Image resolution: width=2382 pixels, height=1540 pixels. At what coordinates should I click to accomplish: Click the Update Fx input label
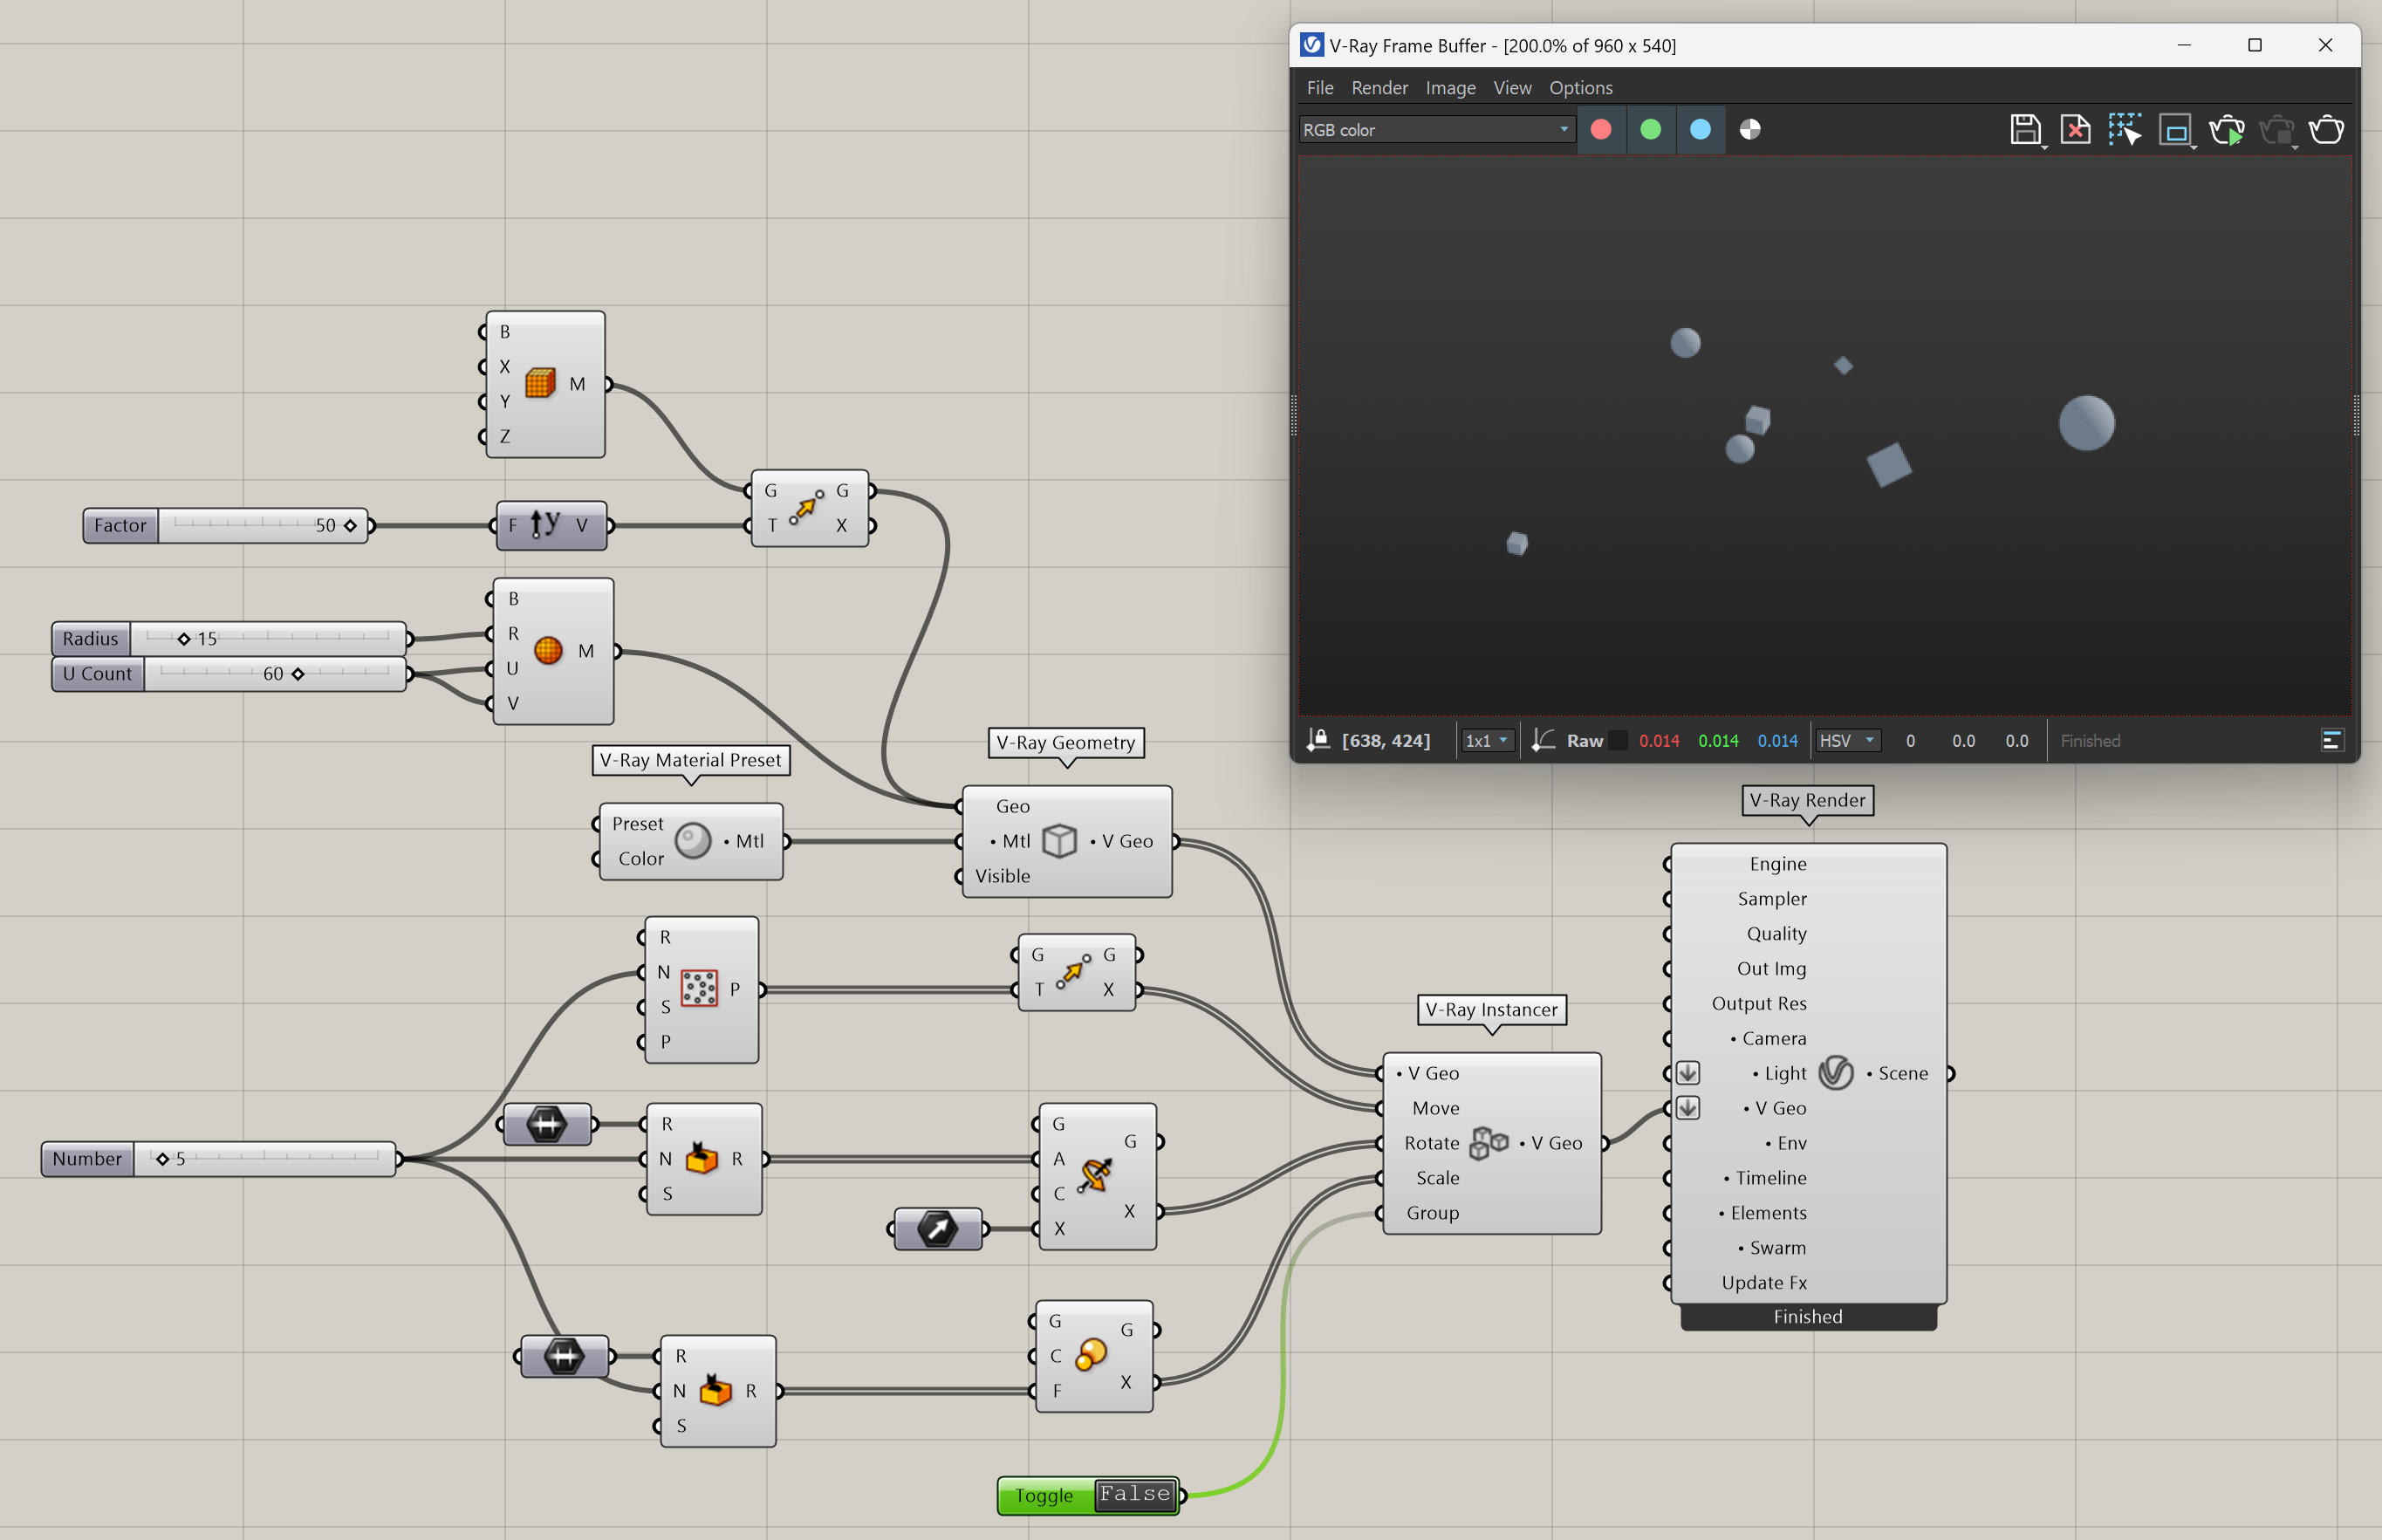point(1764,1283)
